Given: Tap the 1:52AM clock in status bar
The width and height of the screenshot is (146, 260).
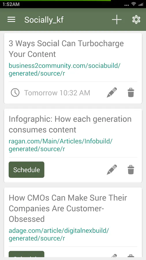Looking at the screenshot, I should pos(11,4).
